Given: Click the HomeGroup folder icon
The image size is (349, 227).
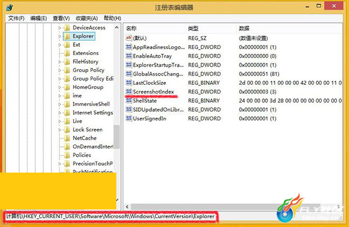Looking at the screenshot, I should 67,87.
